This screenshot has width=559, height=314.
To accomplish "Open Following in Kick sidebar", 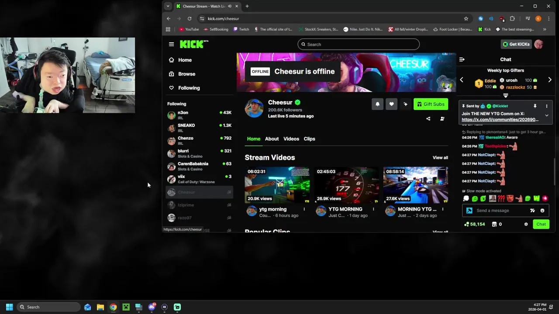I will click(184, 88).
